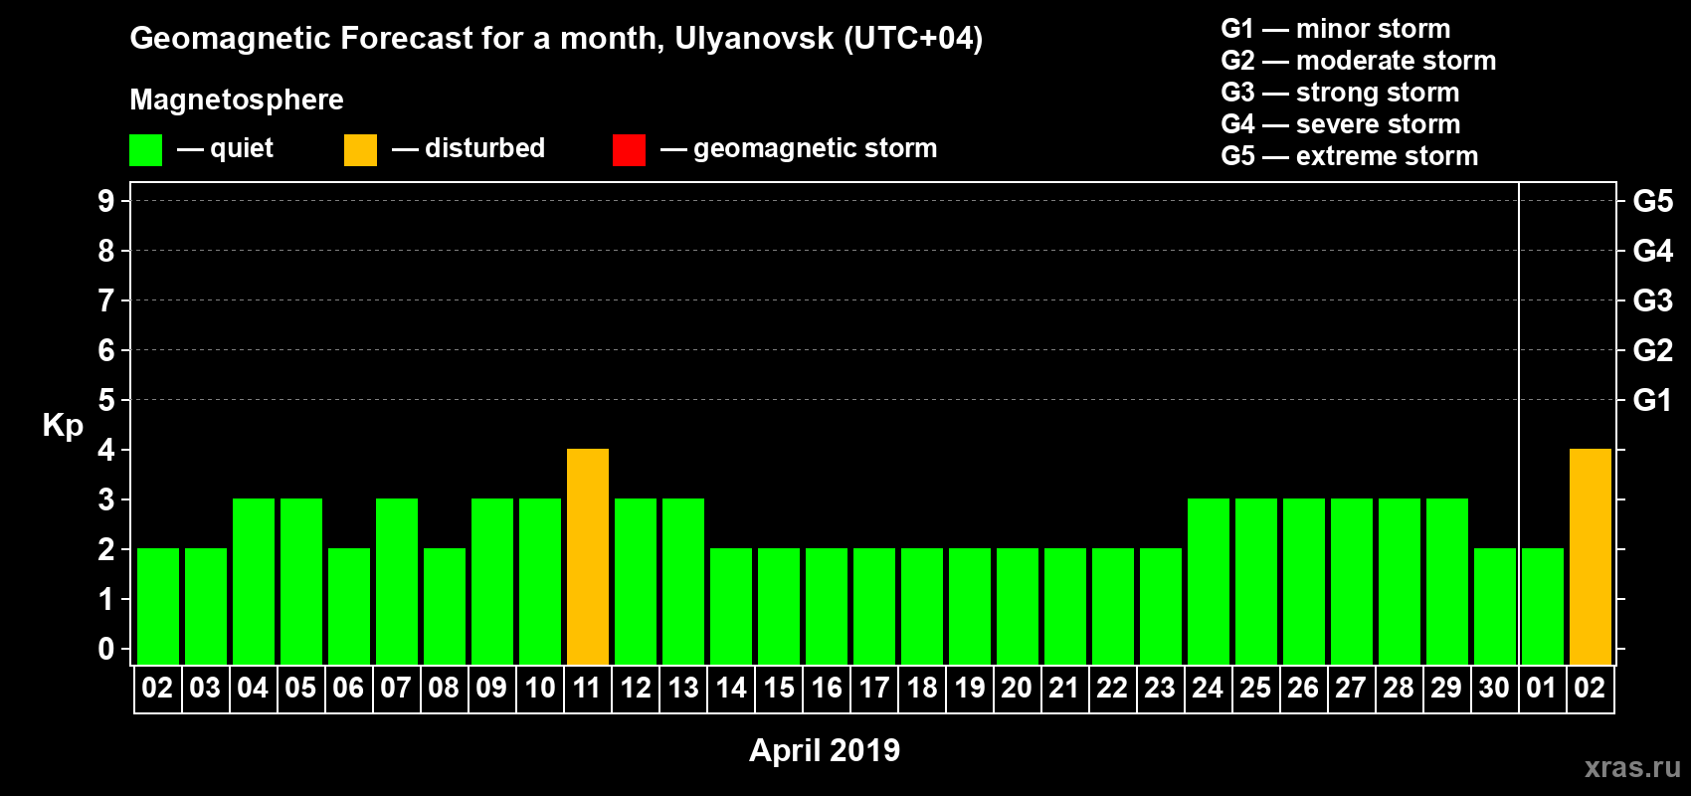Screen dimensions: 1691x796
Task: Select the green bar for date 07
Action: coord(397,581)
